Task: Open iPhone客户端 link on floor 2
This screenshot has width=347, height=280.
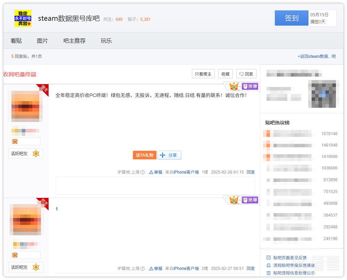Action: point(186,269)
